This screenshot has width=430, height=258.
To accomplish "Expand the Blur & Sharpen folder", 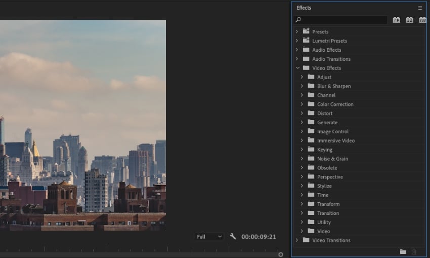I will 302,86.
